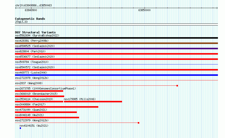Viewport: 225px width, 138px height.
Task: Click nsv4731090 (Quan2021) label
Action: [31, 110]
